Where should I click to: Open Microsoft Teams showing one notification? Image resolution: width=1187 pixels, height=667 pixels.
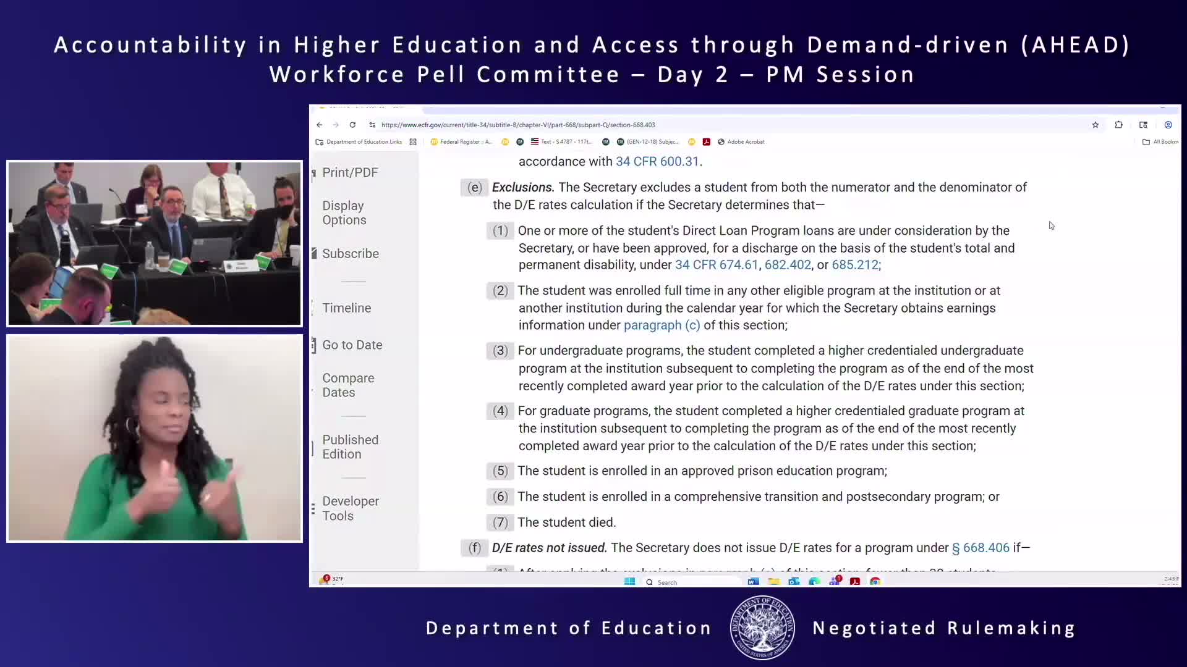click(x=835, y=581)
